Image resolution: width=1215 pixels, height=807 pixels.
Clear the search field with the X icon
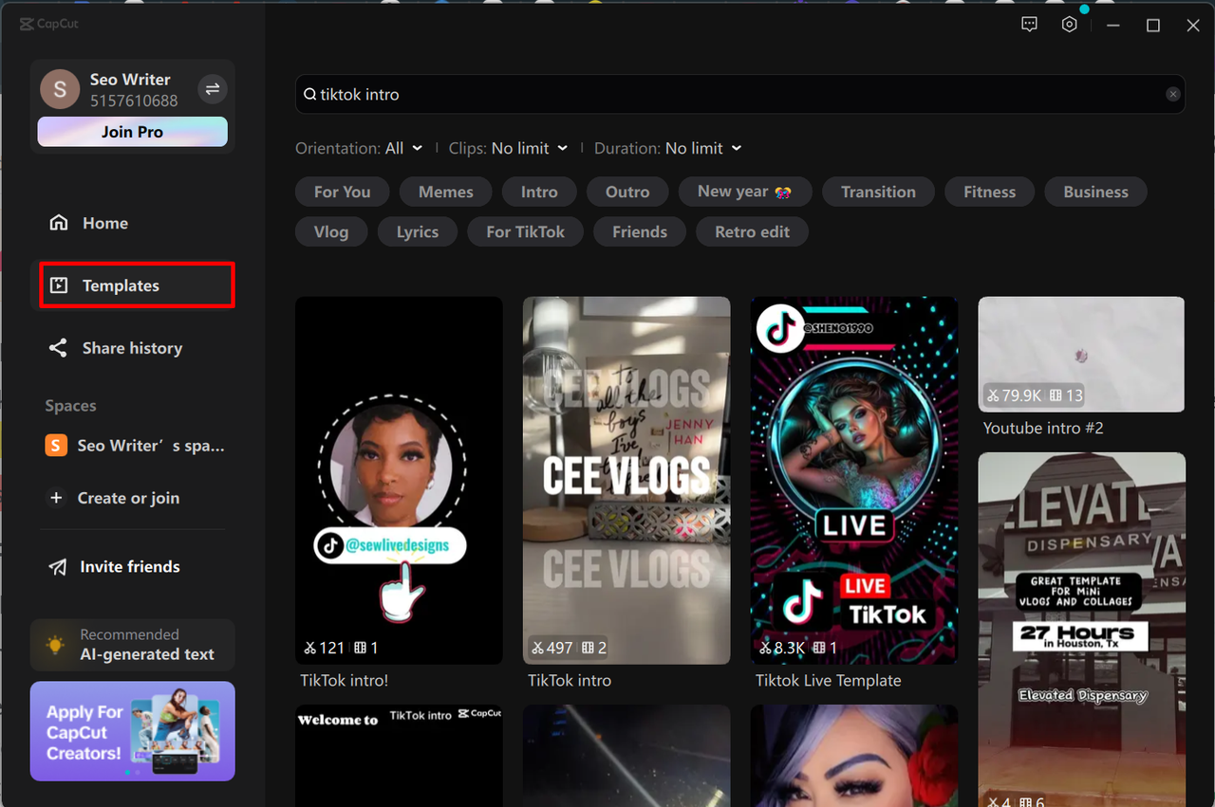pos(1172,94)
